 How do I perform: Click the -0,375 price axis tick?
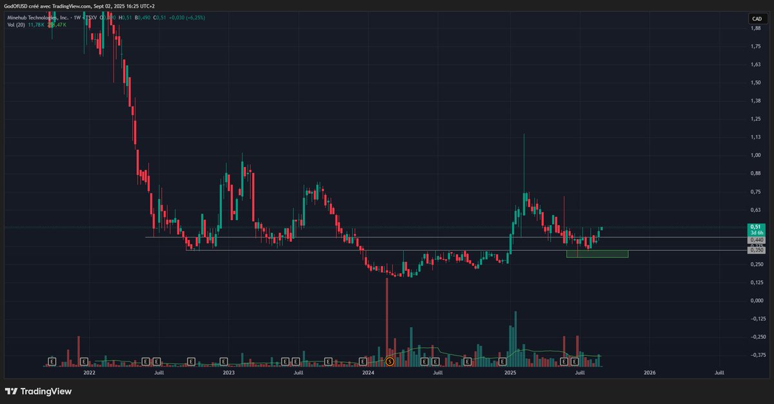tap(757, 354)
